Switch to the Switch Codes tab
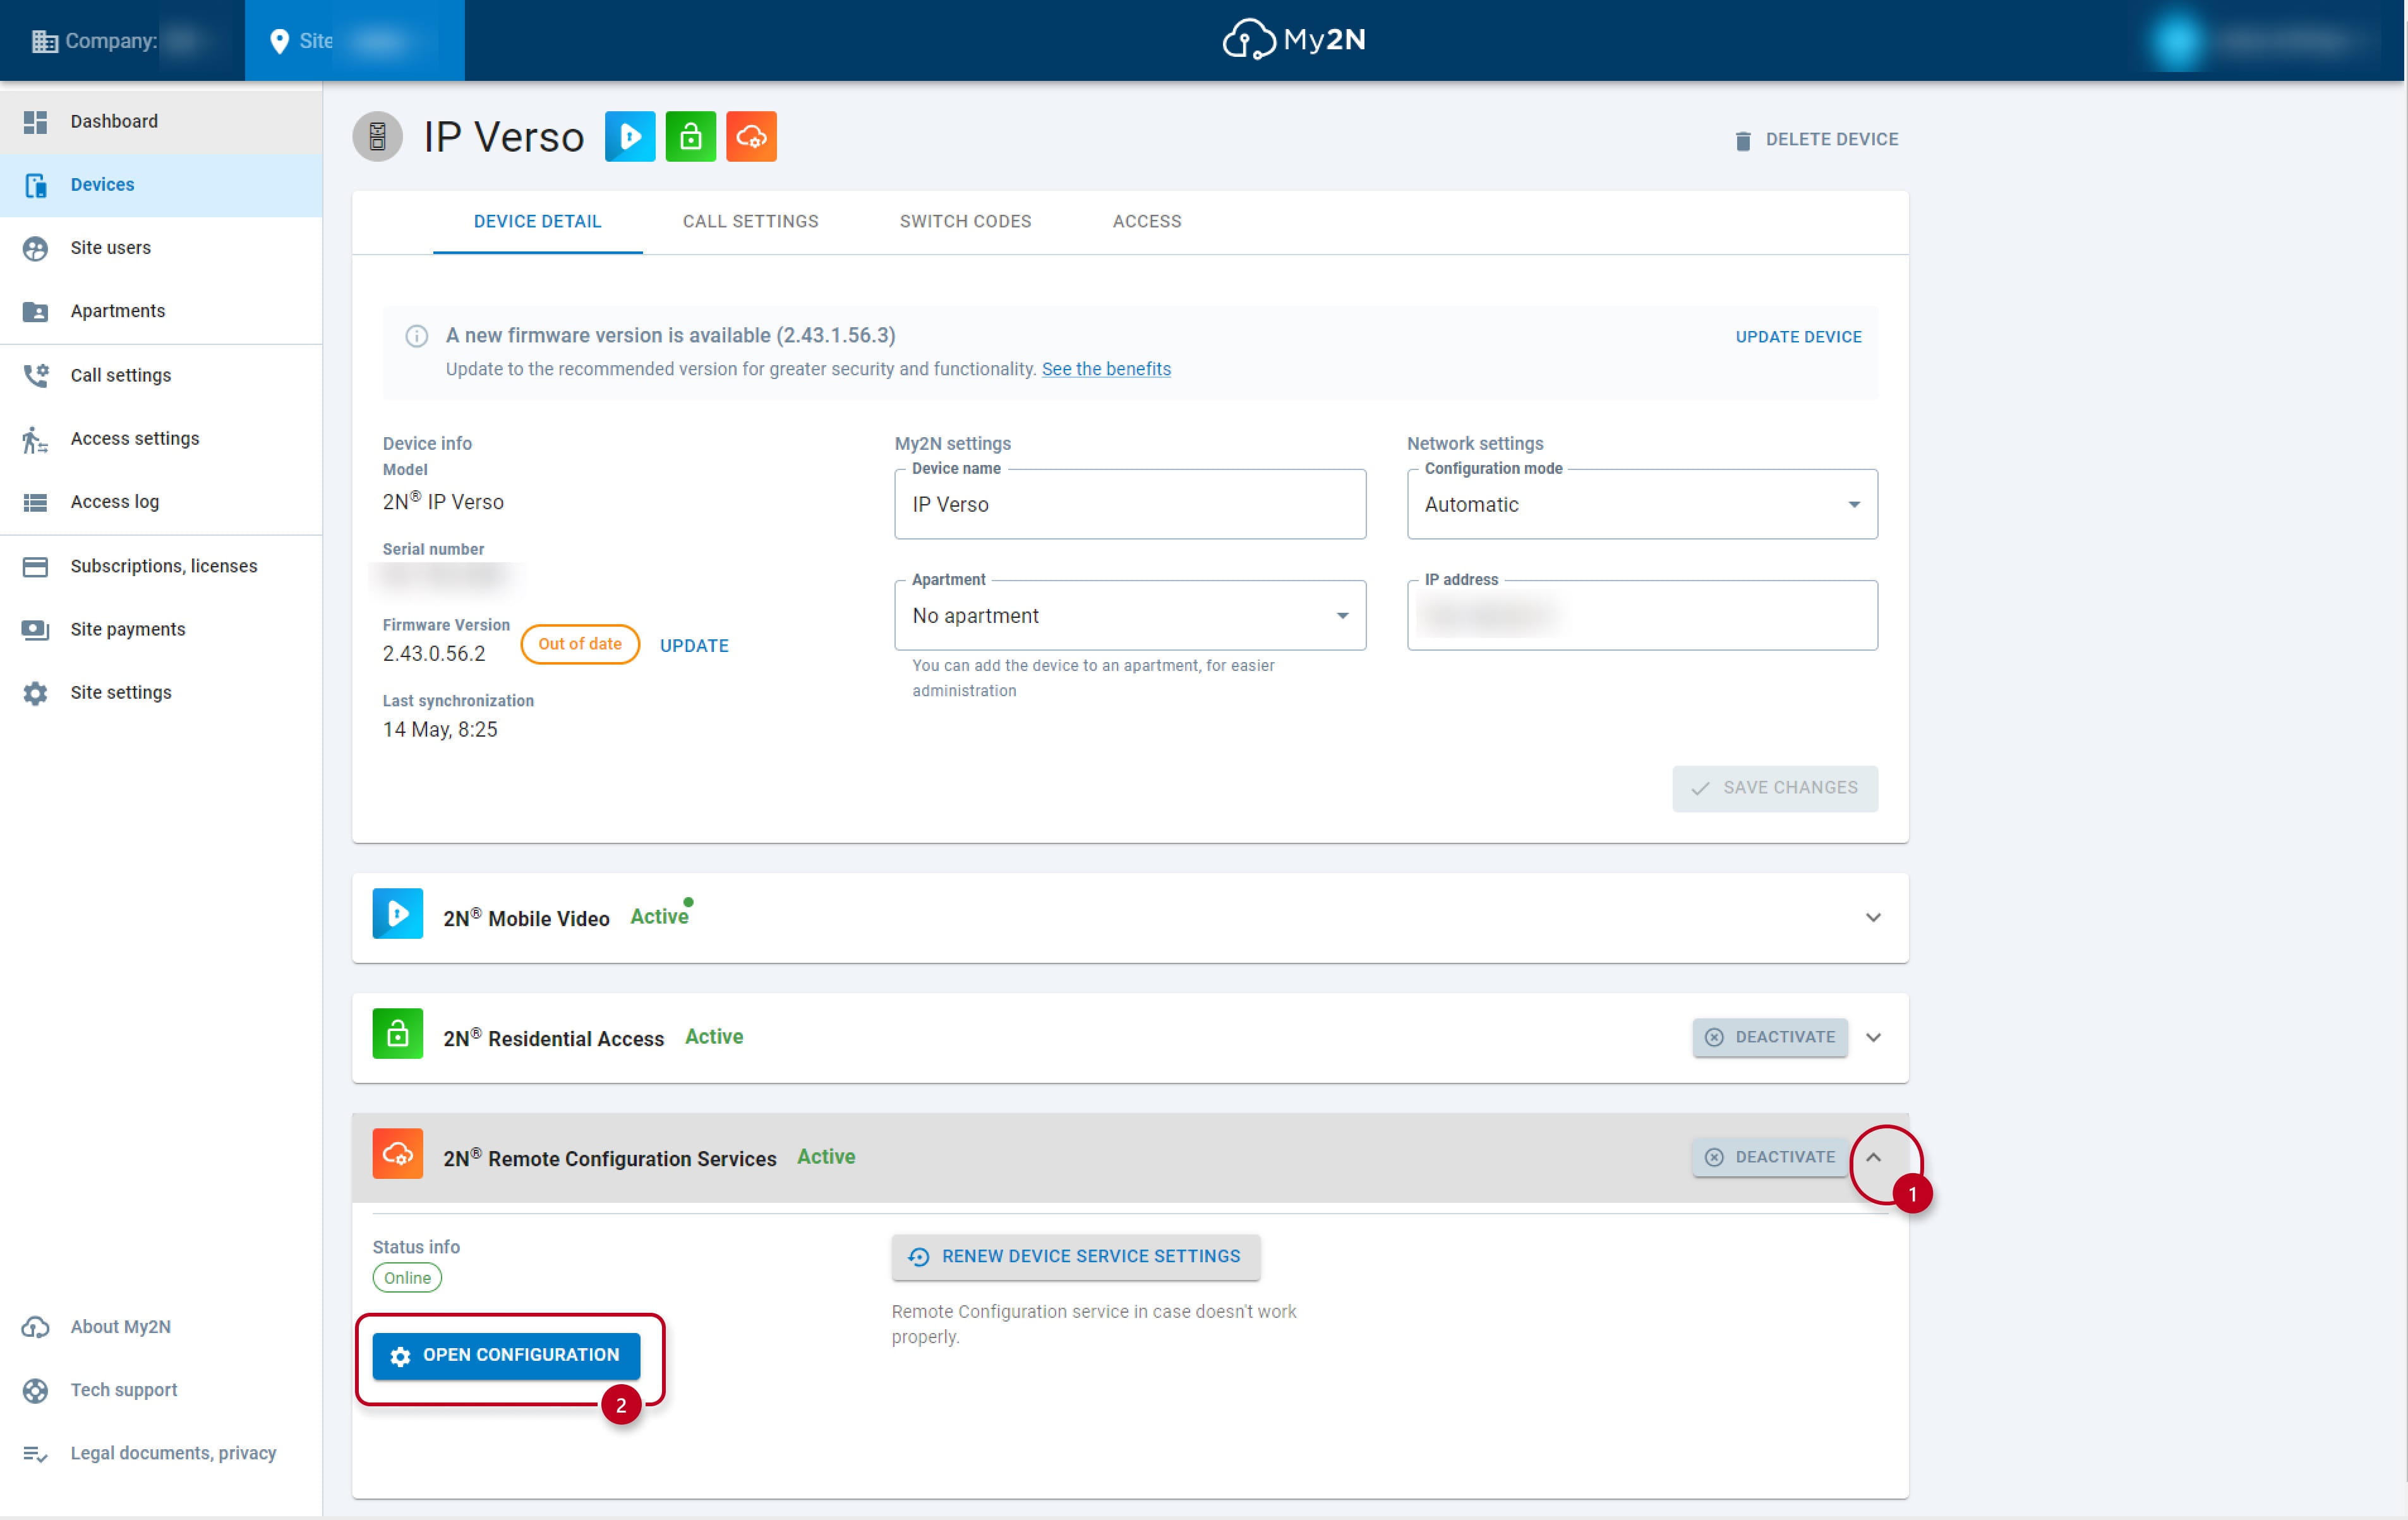The image size is (2408, 1520). coord(965,222)
